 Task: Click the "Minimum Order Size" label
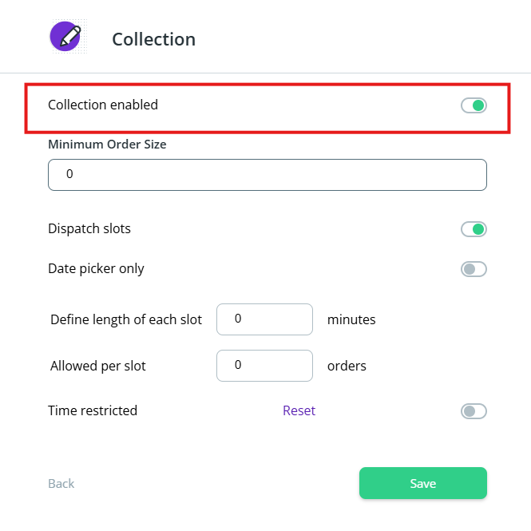[107, 145]
